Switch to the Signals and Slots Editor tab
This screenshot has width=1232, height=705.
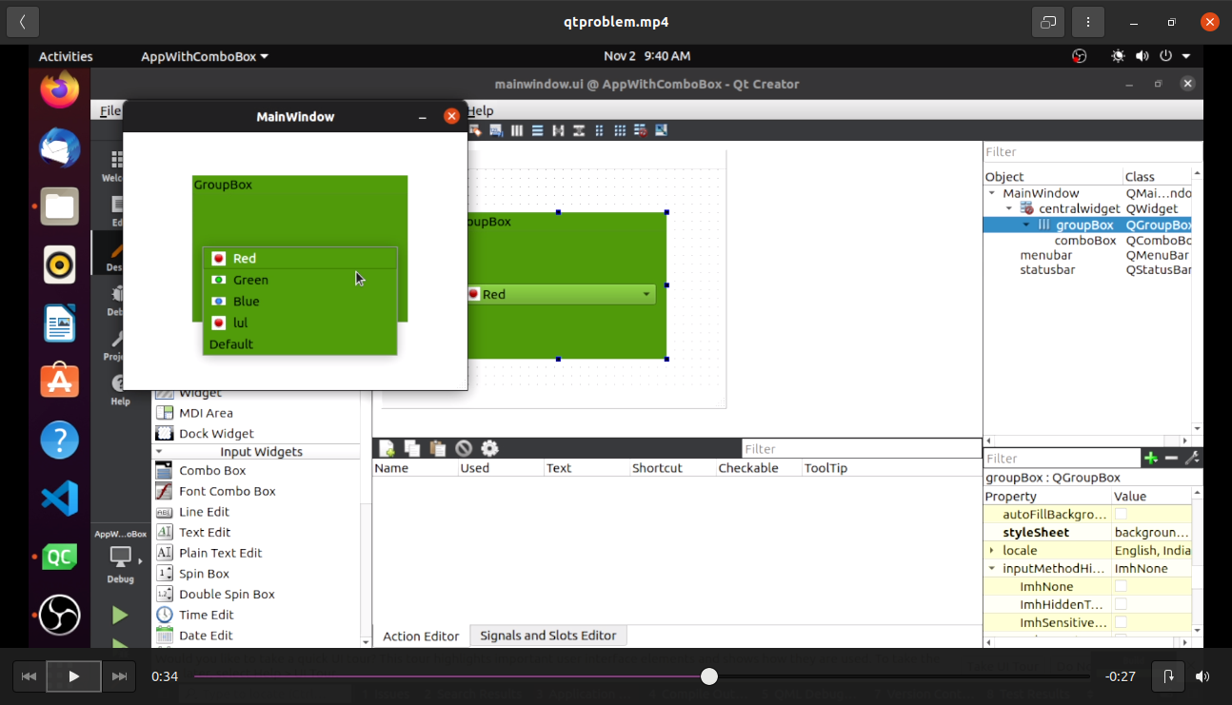click(x=548, y=636)
